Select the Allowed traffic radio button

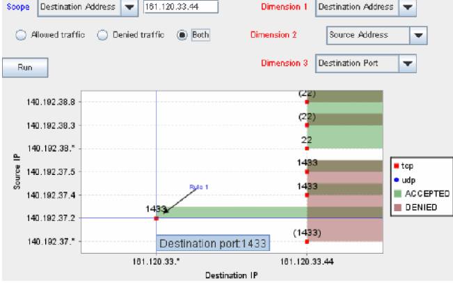coord(20,34)
